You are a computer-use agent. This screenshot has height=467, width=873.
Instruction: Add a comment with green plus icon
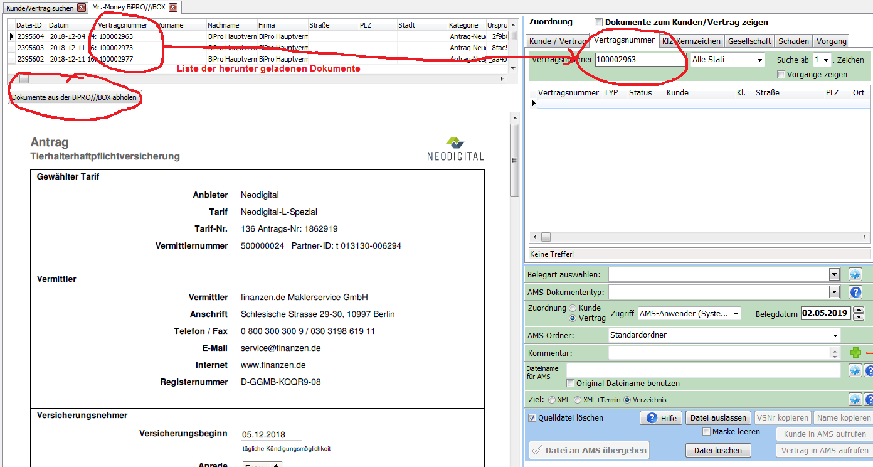(855, 353)
